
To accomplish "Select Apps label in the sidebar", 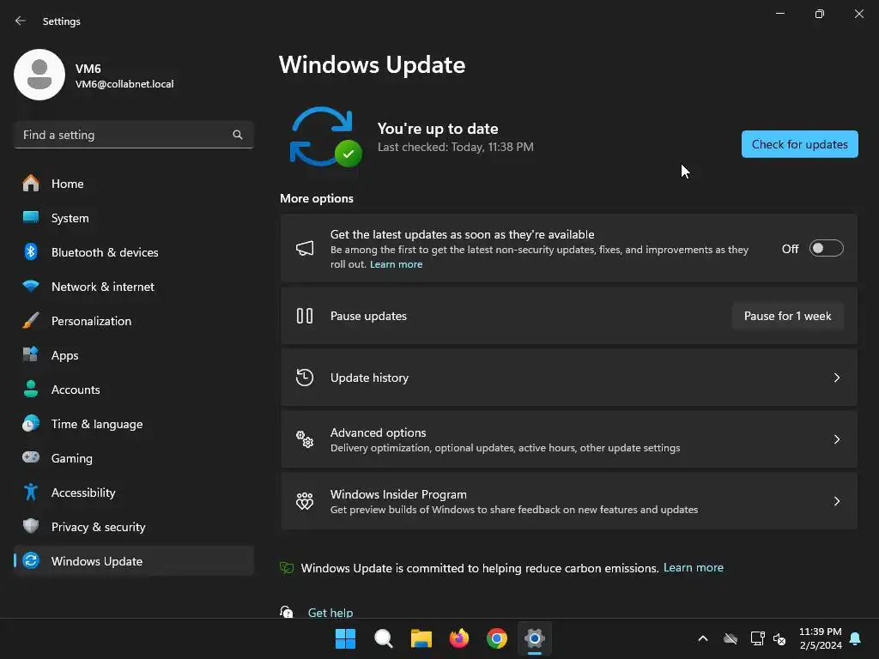I will pos(65,355).
